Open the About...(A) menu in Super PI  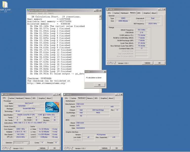42,13
